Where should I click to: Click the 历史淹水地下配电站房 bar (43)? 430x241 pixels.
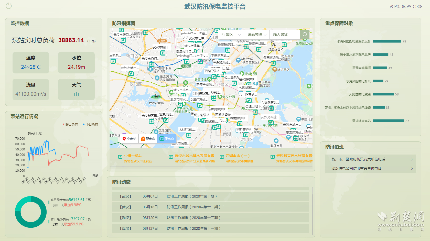380,54
